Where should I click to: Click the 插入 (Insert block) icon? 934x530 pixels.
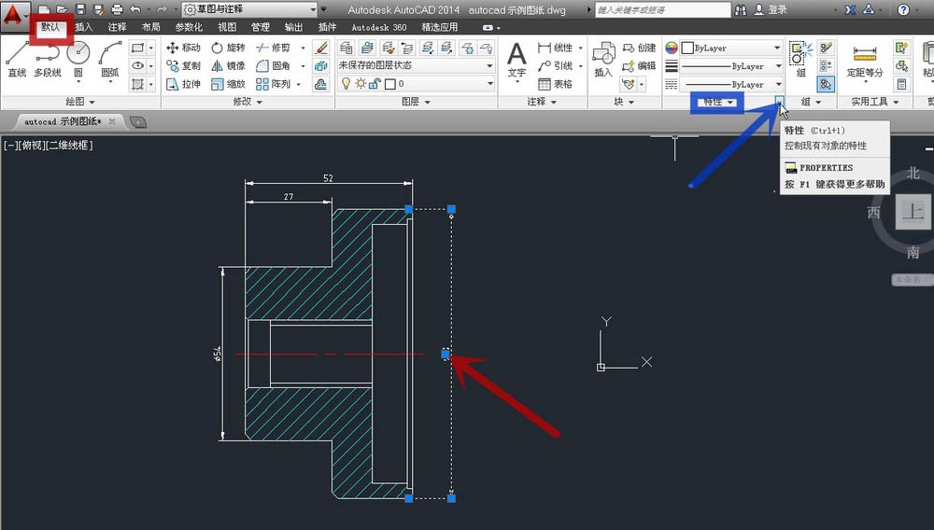click(603, 59)
